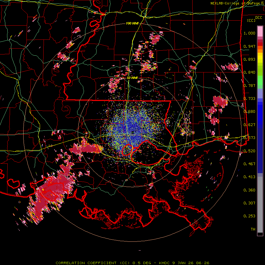Click the 0.787 scale value

pyautogui.click(x=249, y=85)
